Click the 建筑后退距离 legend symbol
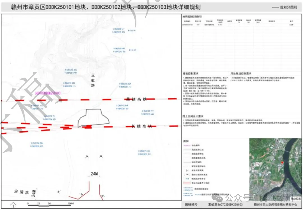303x210 pixels. tap(187, 171)
